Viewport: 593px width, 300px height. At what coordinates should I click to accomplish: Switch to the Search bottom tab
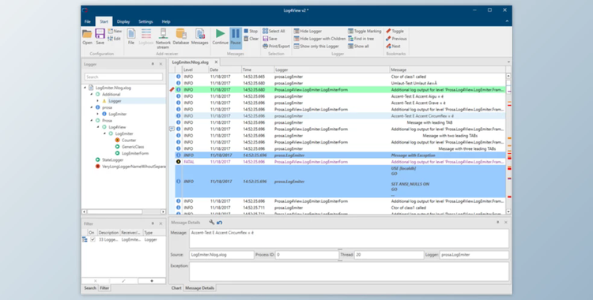point(90,288)
